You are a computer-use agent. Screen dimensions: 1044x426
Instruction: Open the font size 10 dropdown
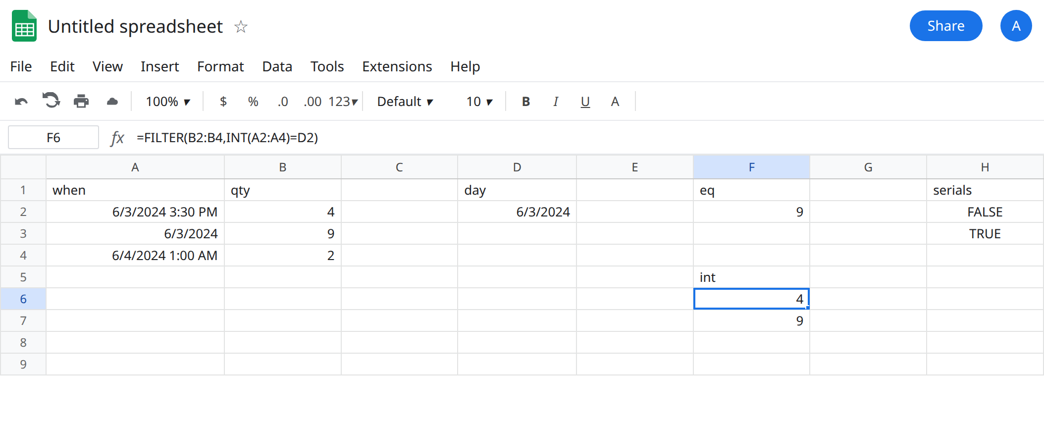(479, 102)
